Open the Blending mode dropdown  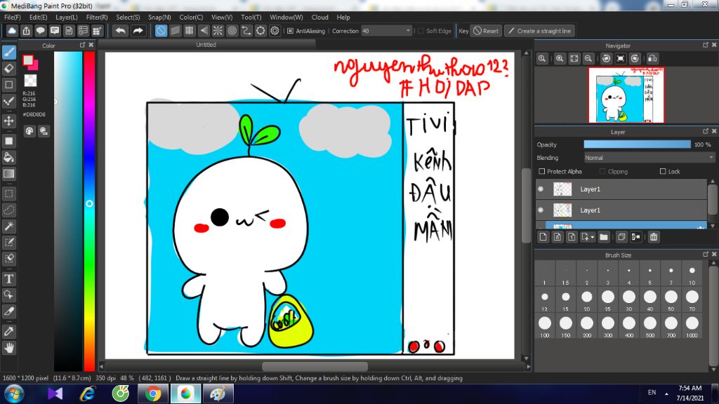(649, 158)
